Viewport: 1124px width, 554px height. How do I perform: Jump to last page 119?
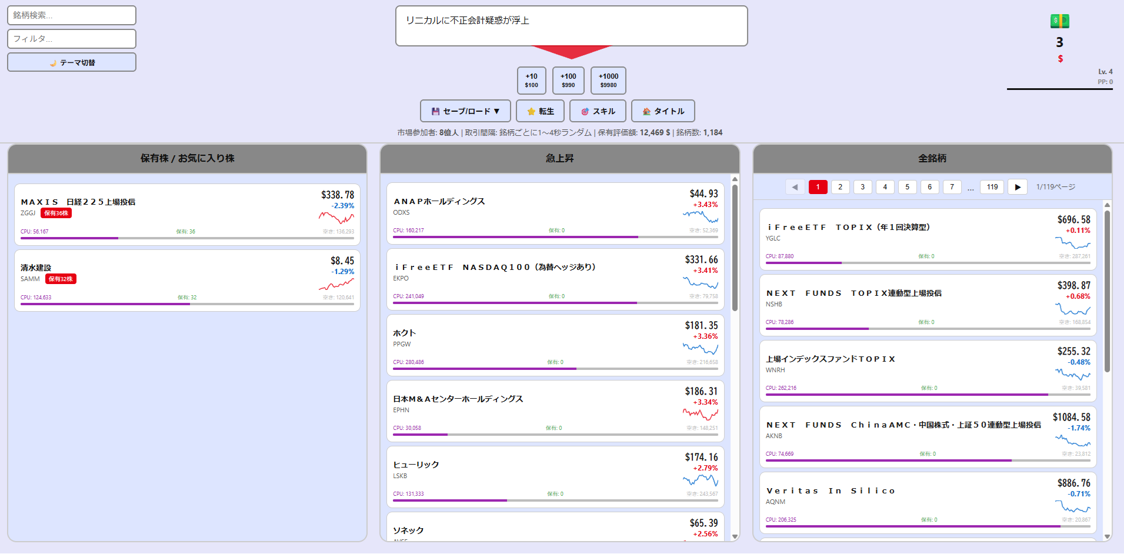(992, 187)
